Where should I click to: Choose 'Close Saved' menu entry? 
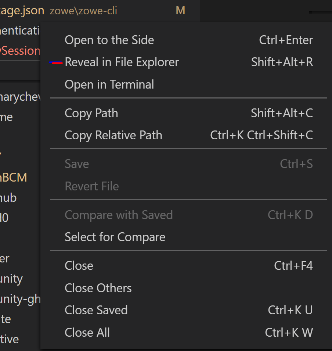96,310
